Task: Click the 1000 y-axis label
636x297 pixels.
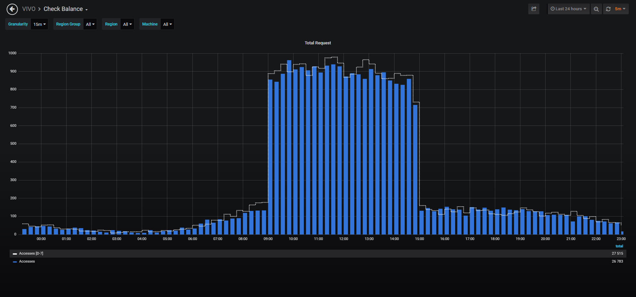Action: point(12,53)
